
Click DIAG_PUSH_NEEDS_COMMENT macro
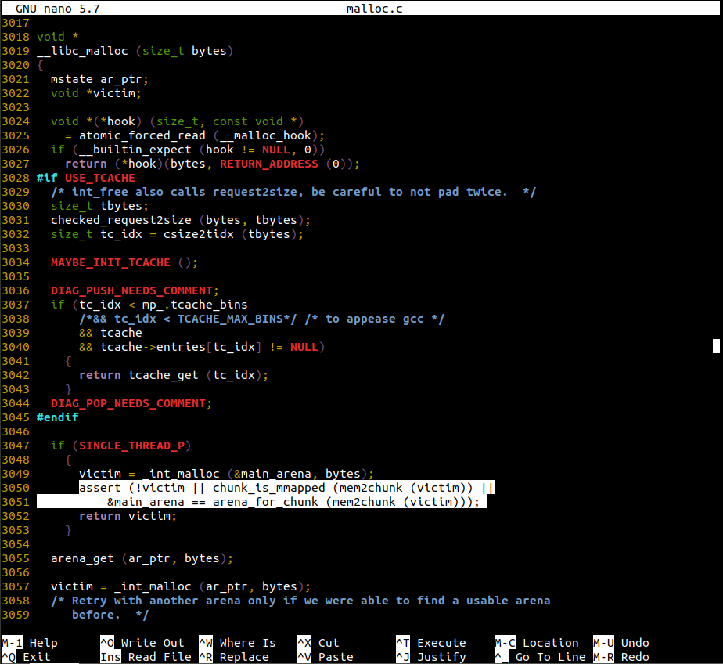(x=132, y=290)
